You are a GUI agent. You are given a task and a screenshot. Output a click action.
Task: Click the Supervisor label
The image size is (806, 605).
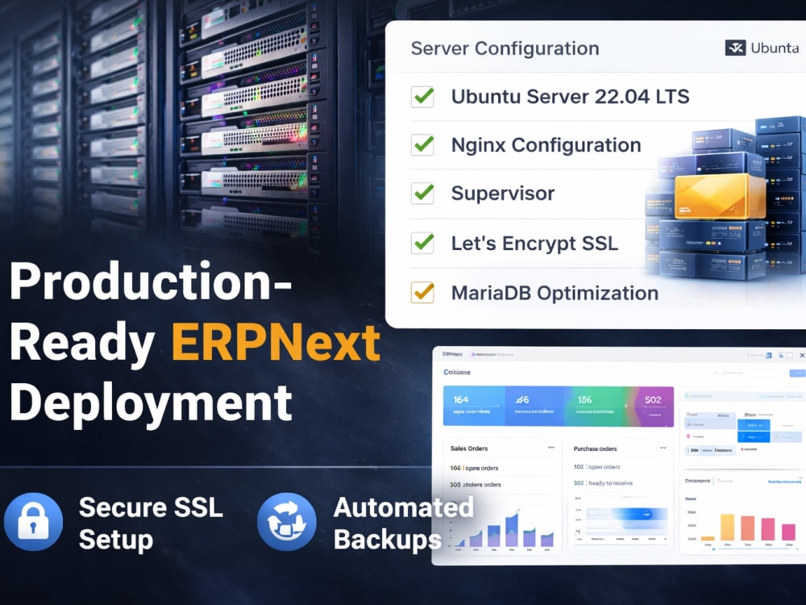point(503,194)
